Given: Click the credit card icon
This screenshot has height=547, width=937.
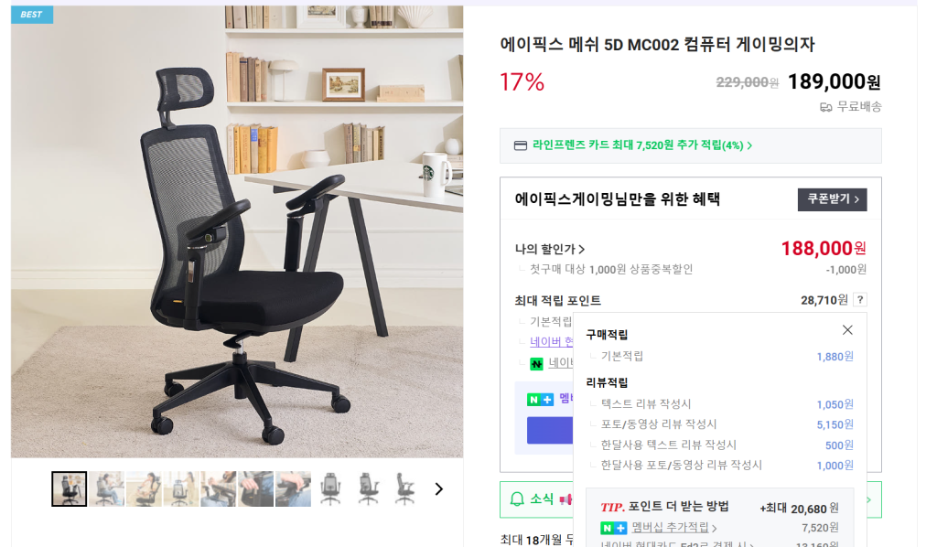Looking at the screenshot, I should (x=521, y=145).
